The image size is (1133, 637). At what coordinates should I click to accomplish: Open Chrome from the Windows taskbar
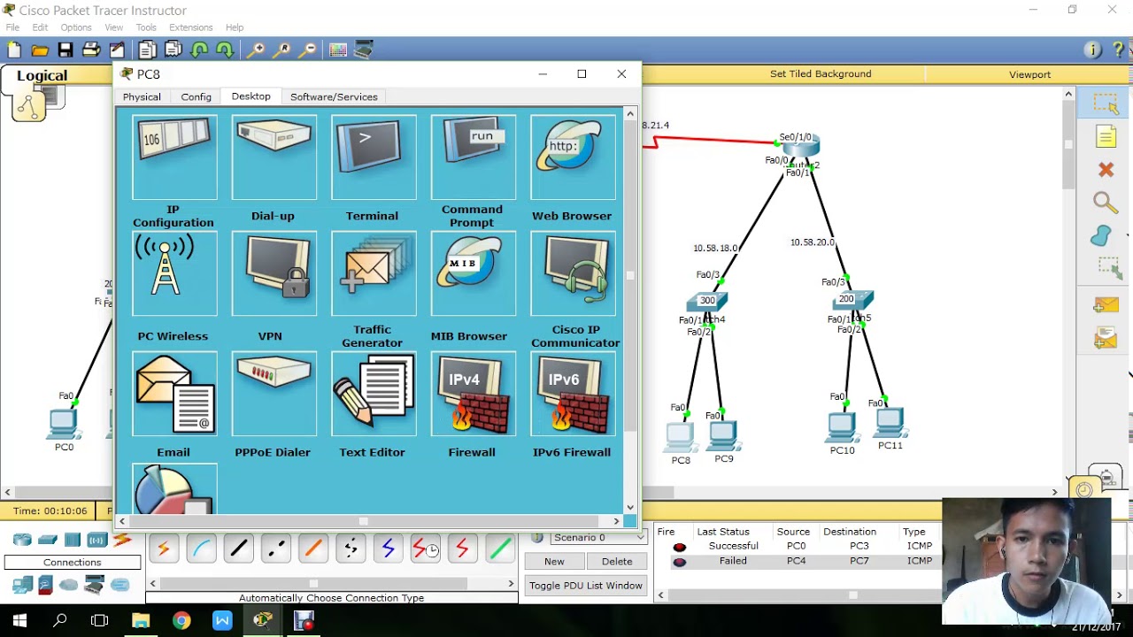[x=181, y=620]
